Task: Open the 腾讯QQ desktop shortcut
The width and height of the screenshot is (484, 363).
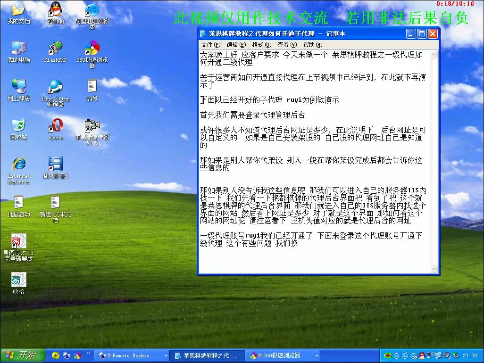Action: (x=55, y=9)
